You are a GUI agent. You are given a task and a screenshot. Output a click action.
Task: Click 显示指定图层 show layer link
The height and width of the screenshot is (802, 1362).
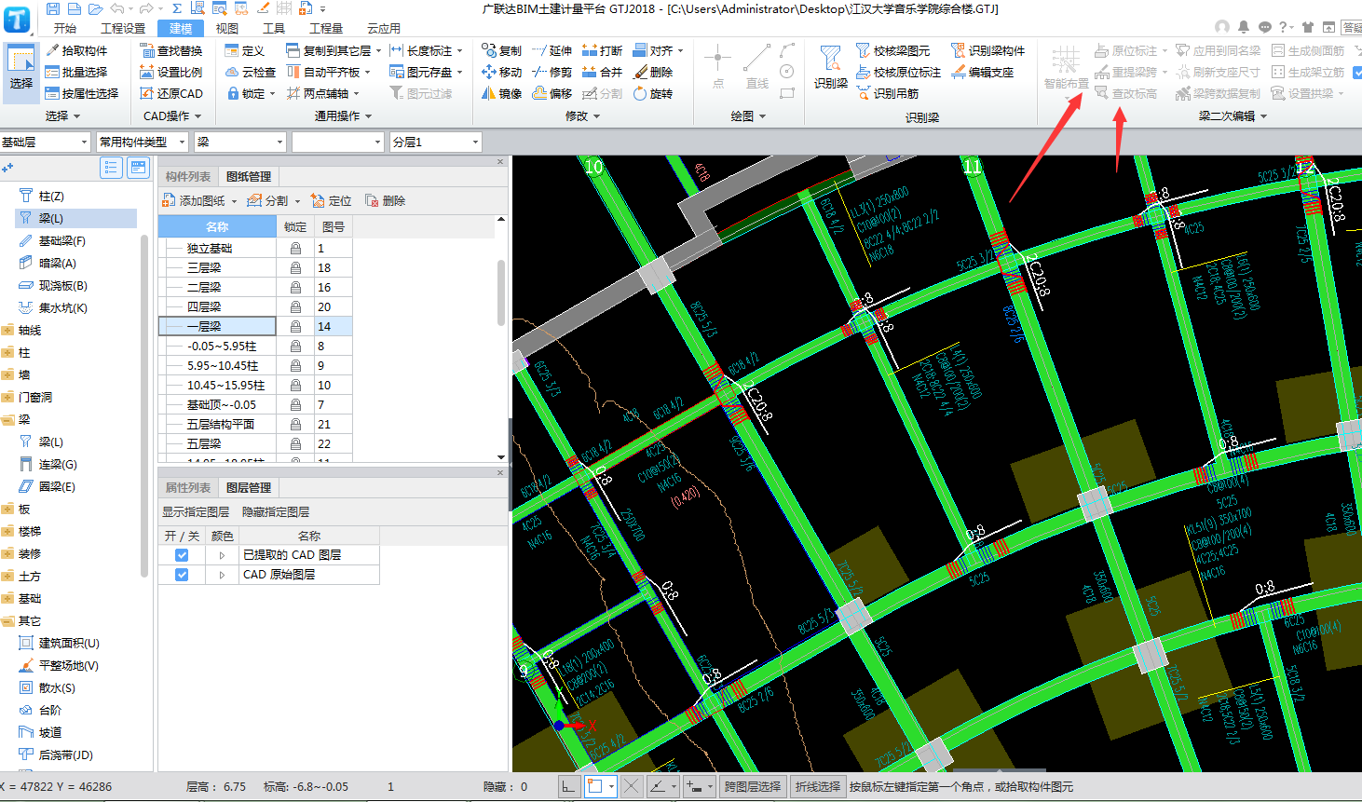196,511
